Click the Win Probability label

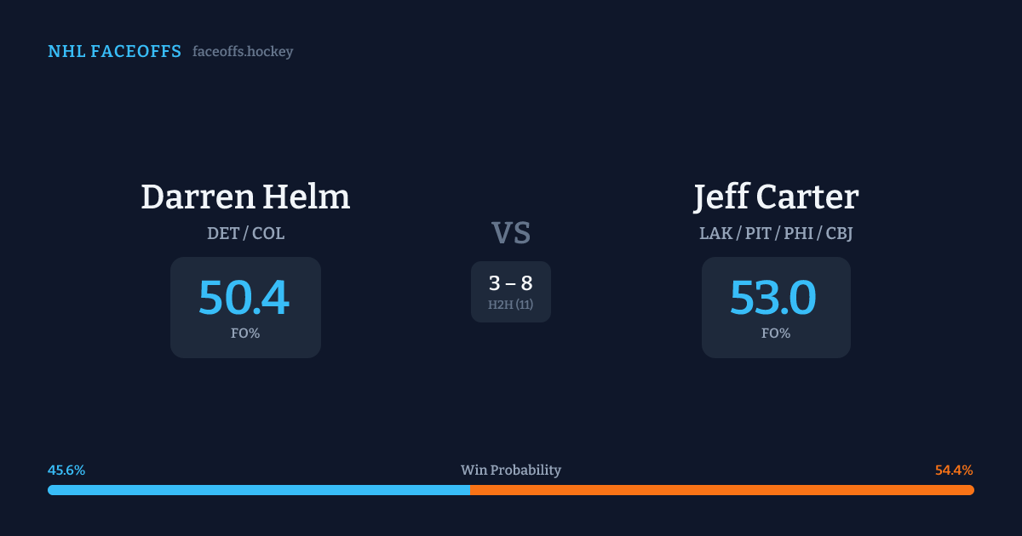(x=511, y=470)
